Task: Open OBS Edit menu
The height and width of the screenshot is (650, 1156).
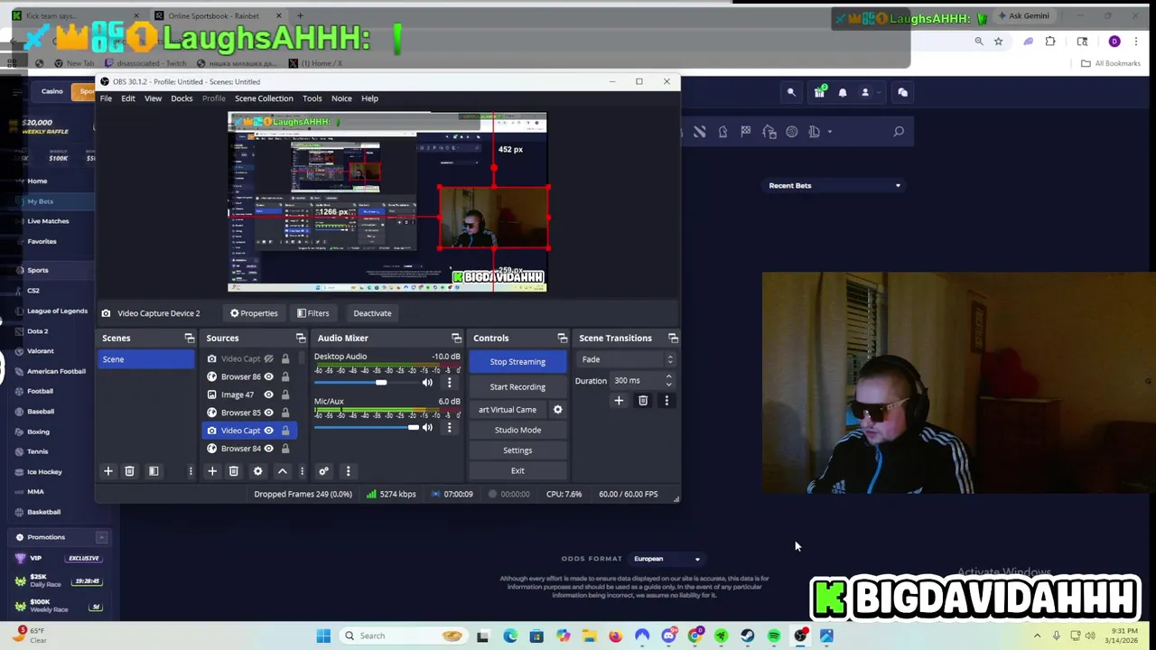Action: (x=128, y=98)
